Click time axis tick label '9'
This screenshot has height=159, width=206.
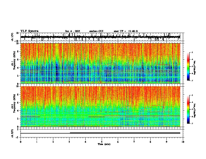pos(166,142)
